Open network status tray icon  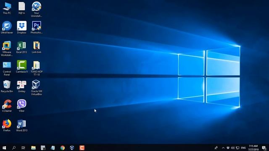coord(237,148)
